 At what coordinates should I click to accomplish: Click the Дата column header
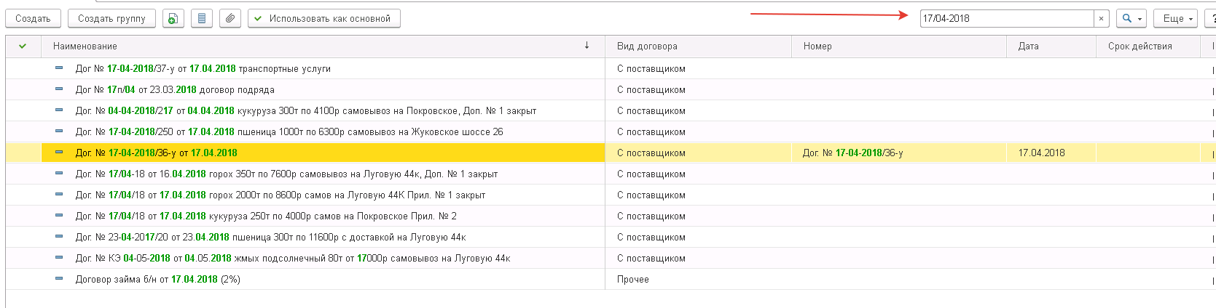(1028, 46)
